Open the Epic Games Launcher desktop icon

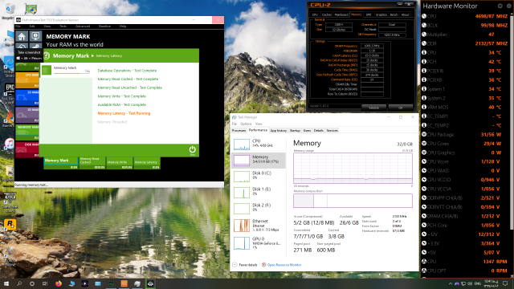click(10, 89)
